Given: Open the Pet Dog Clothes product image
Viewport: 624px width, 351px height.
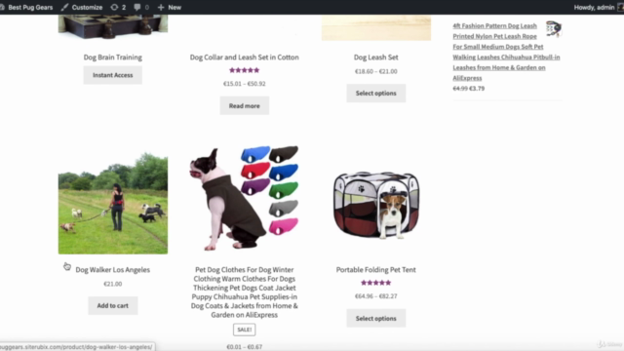Looking at the screenshot, I should (x=245, y=199).
